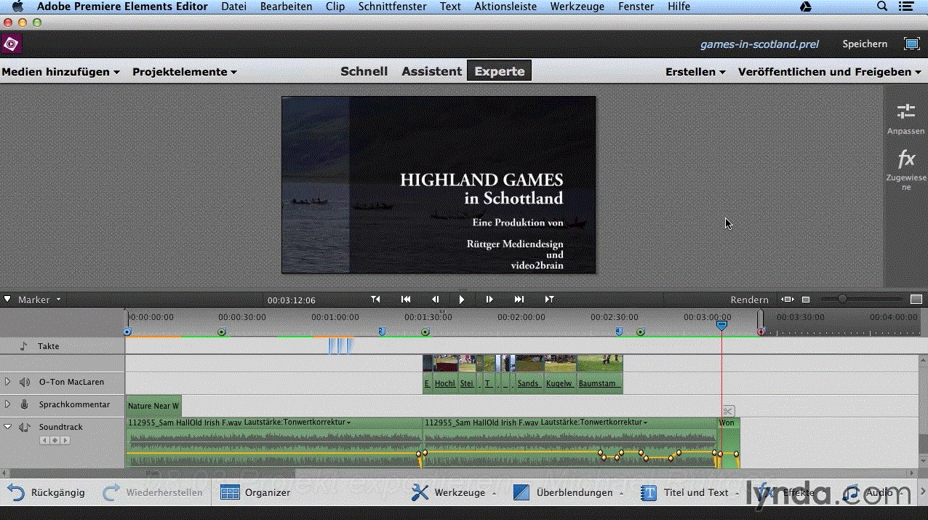Go to the start of the timeline
This screenshot has width=928, height=520.
point(406,299)
